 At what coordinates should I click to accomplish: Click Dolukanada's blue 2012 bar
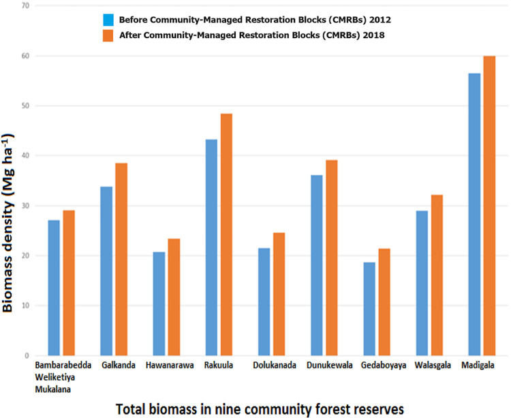click(264, 302)
